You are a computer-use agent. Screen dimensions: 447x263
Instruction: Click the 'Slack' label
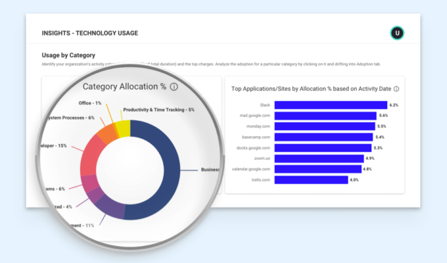(265, 105)
